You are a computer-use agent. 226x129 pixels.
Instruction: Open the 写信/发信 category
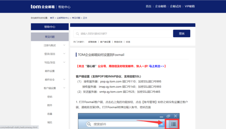[x=50, y=63]
